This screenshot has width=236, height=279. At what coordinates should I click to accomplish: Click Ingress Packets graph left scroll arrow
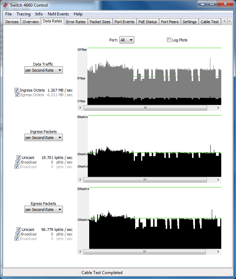79,180
